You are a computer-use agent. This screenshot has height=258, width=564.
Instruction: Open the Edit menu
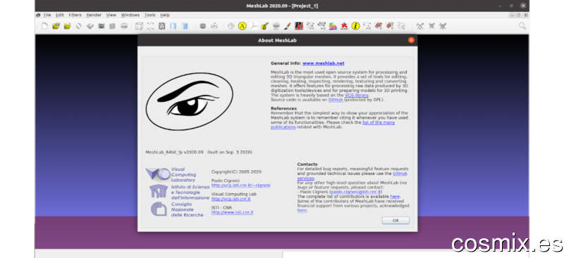click(x=60, y=15)
